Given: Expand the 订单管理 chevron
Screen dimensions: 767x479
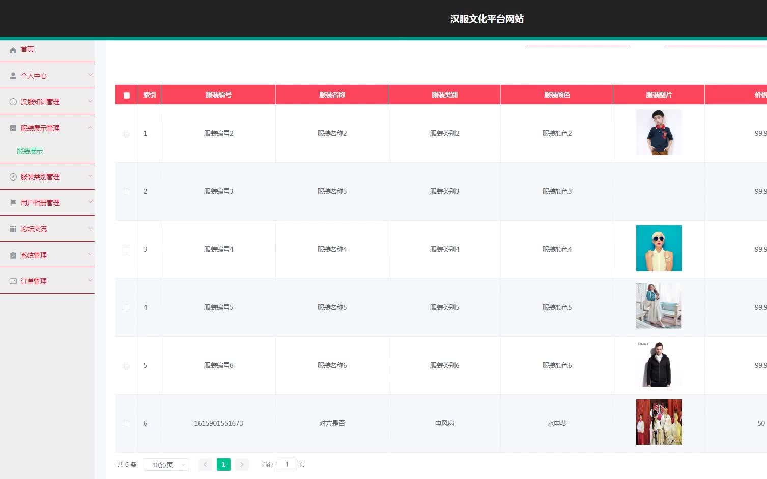Looking at the screenshot, I should (x=90, y=281).
